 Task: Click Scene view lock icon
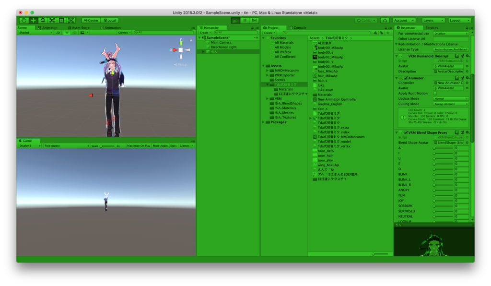[x=191, y=40]
